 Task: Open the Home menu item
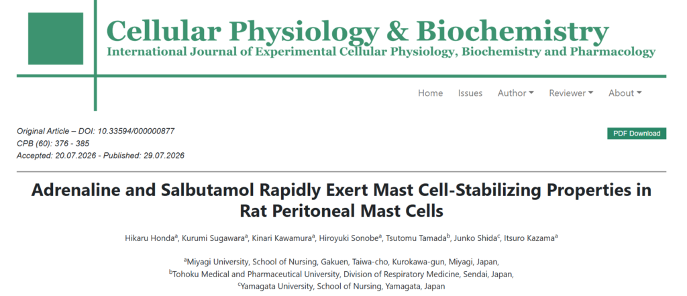point(430,93)
